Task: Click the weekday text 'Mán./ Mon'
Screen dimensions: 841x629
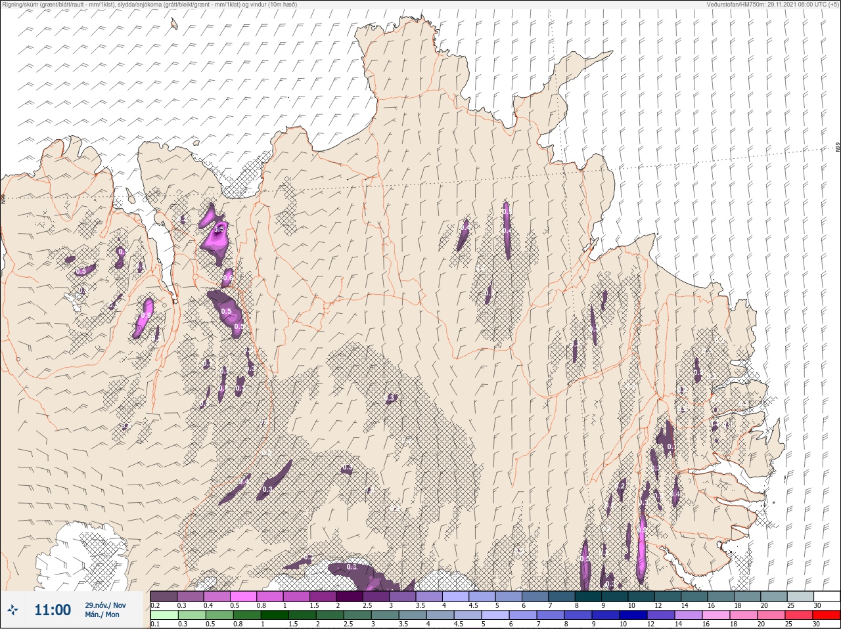Action: point(102,615)
